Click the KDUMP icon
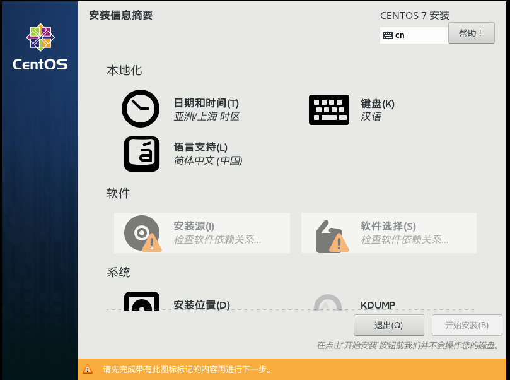This screenshot has height=380, width=510. click(x=328, y=302)
